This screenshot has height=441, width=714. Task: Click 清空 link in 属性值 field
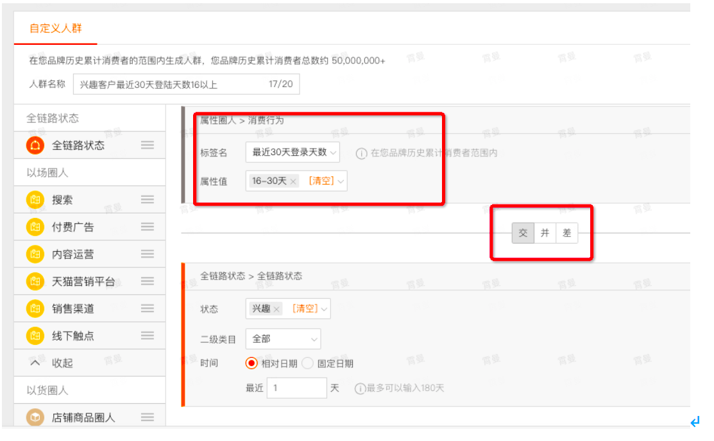point(321,181)
